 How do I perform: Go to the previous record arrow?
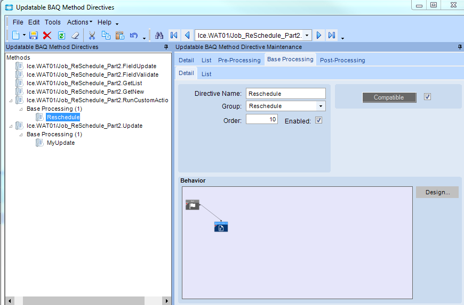pos(187,36)
